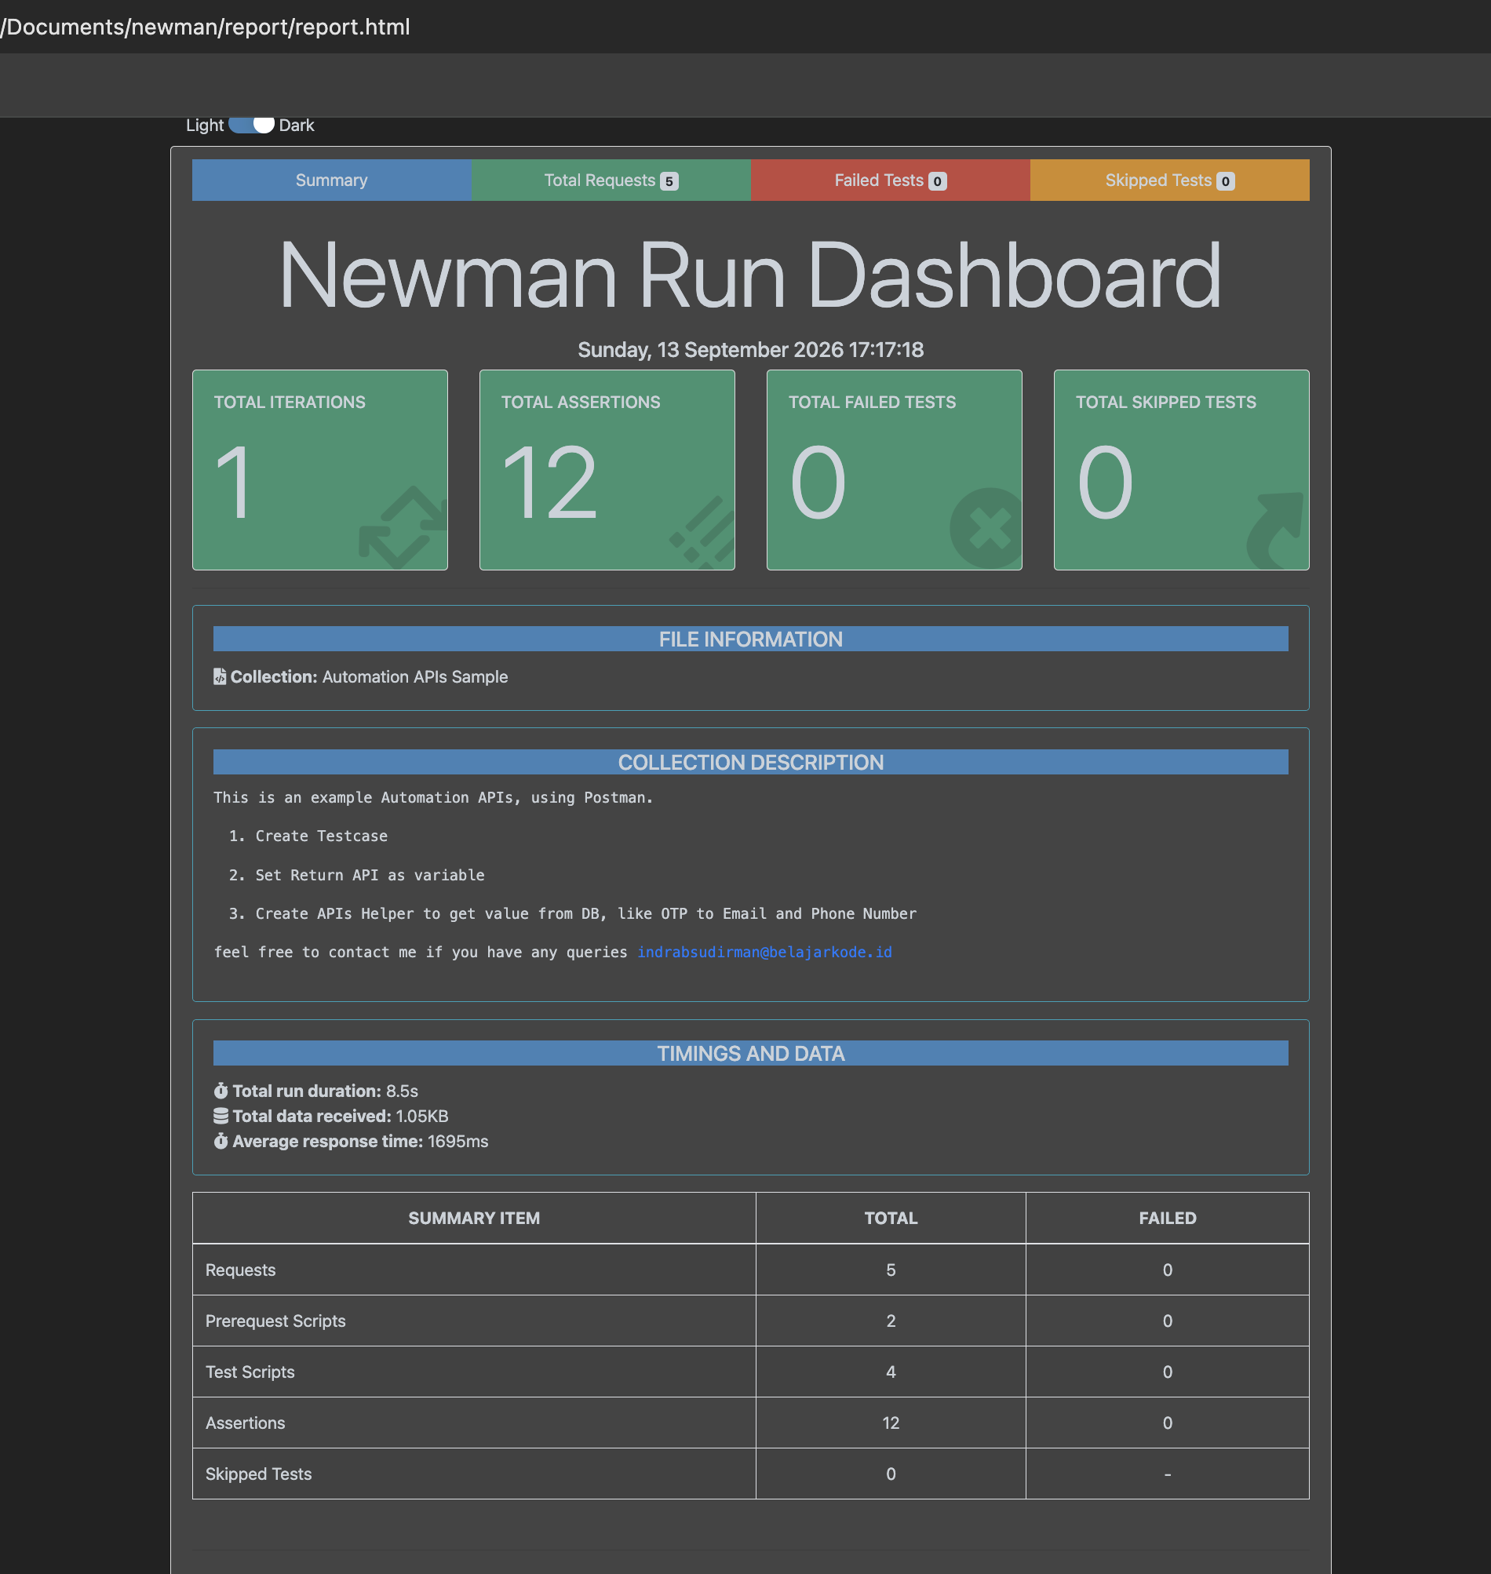Click the stopwatch icon beside Average response time
The width and height of the screenshot is (1491, 1574).
pyautogui.click(x=221, y=1141)
